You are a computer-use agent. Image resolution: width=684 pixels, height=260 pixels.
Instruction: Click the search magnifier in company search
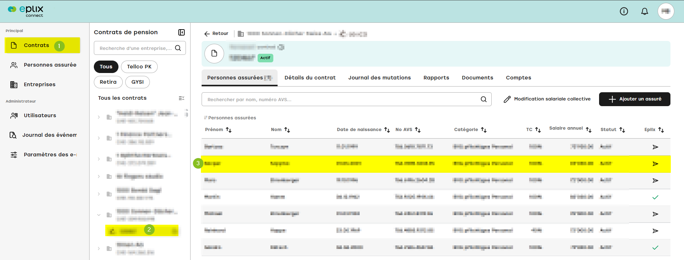pos(178,48)
